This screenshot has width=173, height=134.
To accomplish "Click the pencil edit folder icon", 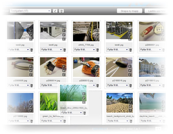I will [x=55, y=11].
